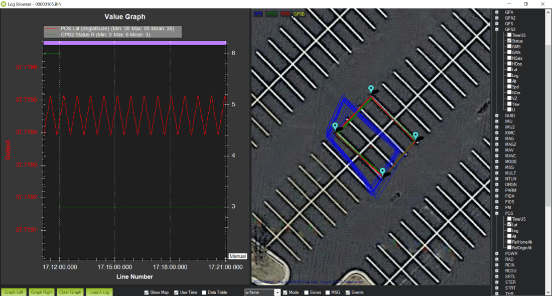Enable the Data Table checkbox
This screenshot has height=296, width=552.
pos(204,292)
